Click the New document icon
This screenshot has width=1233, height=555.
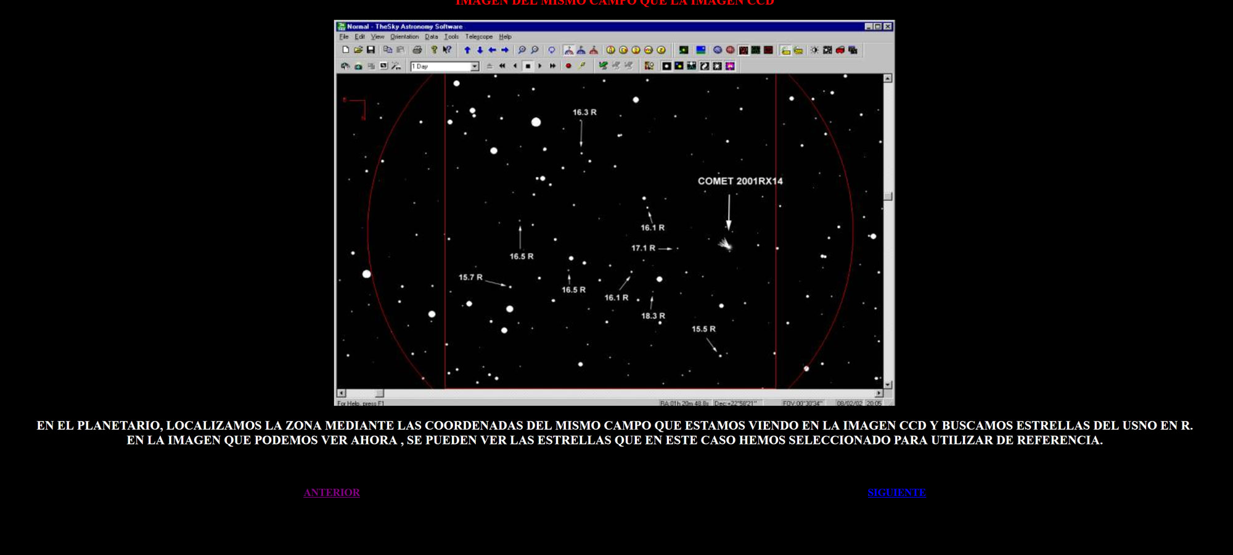click(345, 50)
